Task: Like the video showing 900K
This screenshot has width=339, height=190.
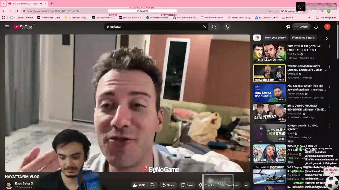Action: tap(139, 185)
